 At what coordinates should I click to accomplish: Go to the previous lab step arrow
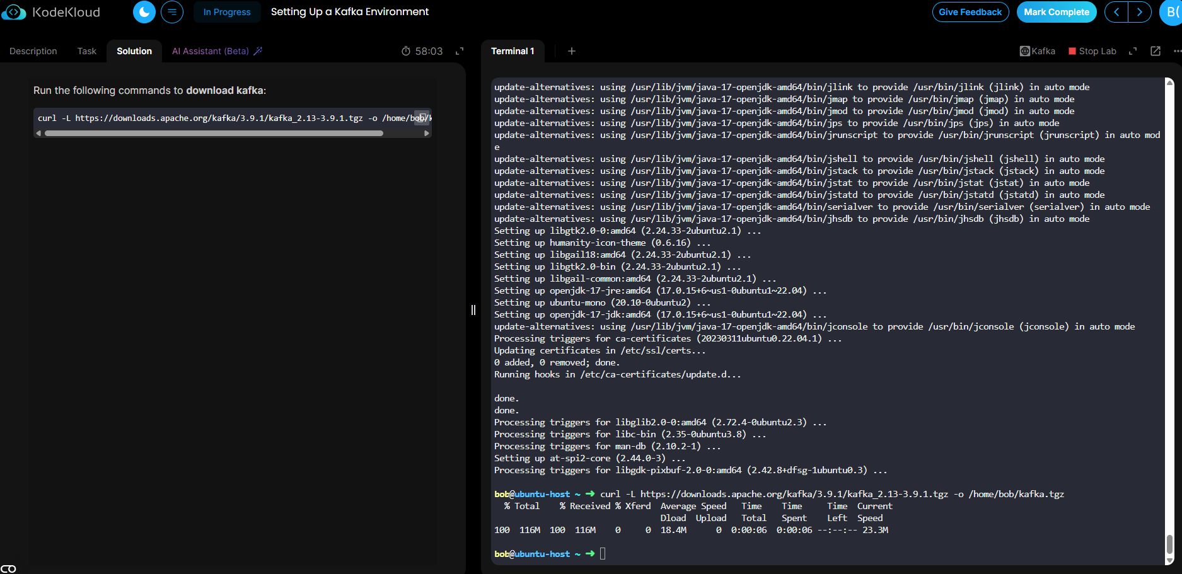click(x=1116, y=12)
